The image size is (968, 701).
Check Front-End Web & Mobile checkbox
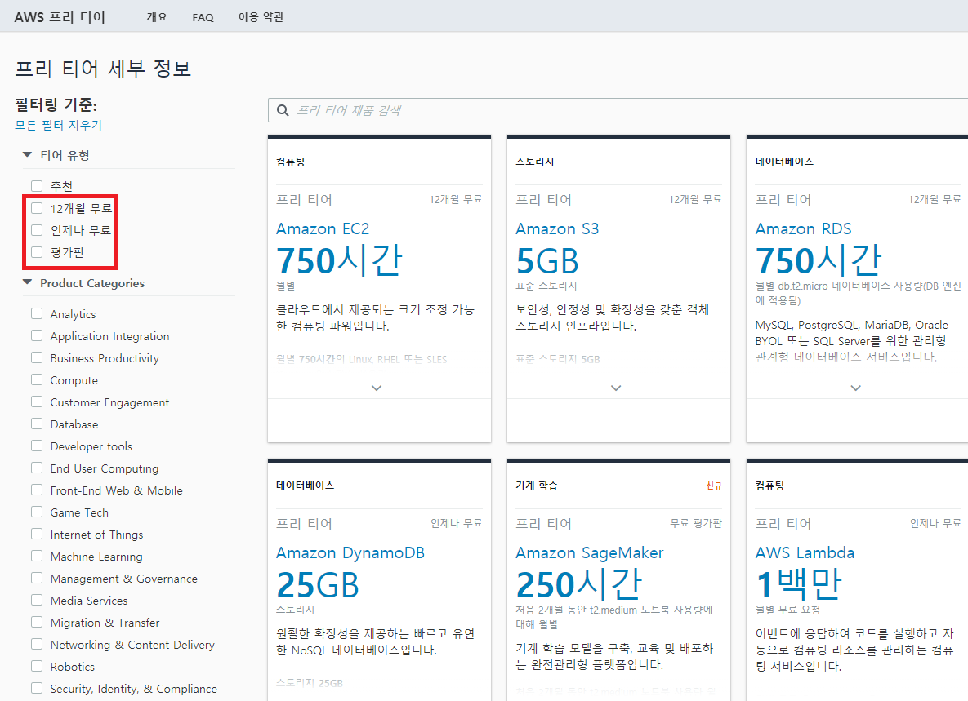pos(37,490)
